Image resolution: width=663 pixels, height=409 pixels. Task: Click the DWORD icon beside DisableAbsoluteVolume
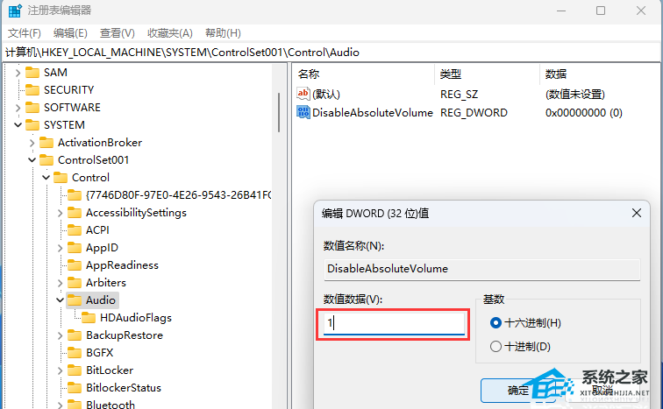point(303,112)
